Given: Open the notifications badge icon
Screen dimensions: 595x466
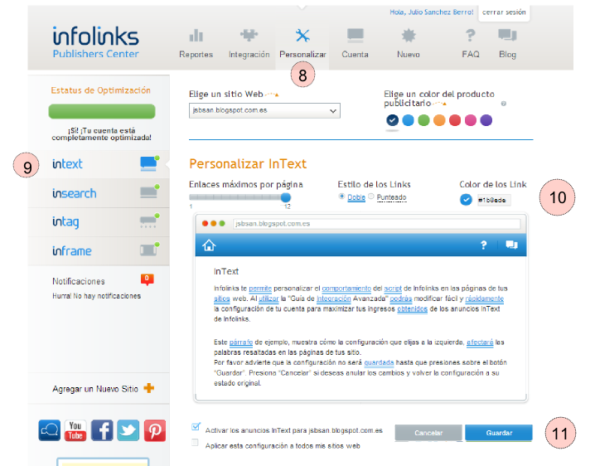Looking at the screenshot, I should tap(147, 279).
